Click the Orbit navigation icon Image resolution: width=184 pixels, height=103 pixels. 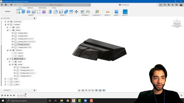point(79,90)
